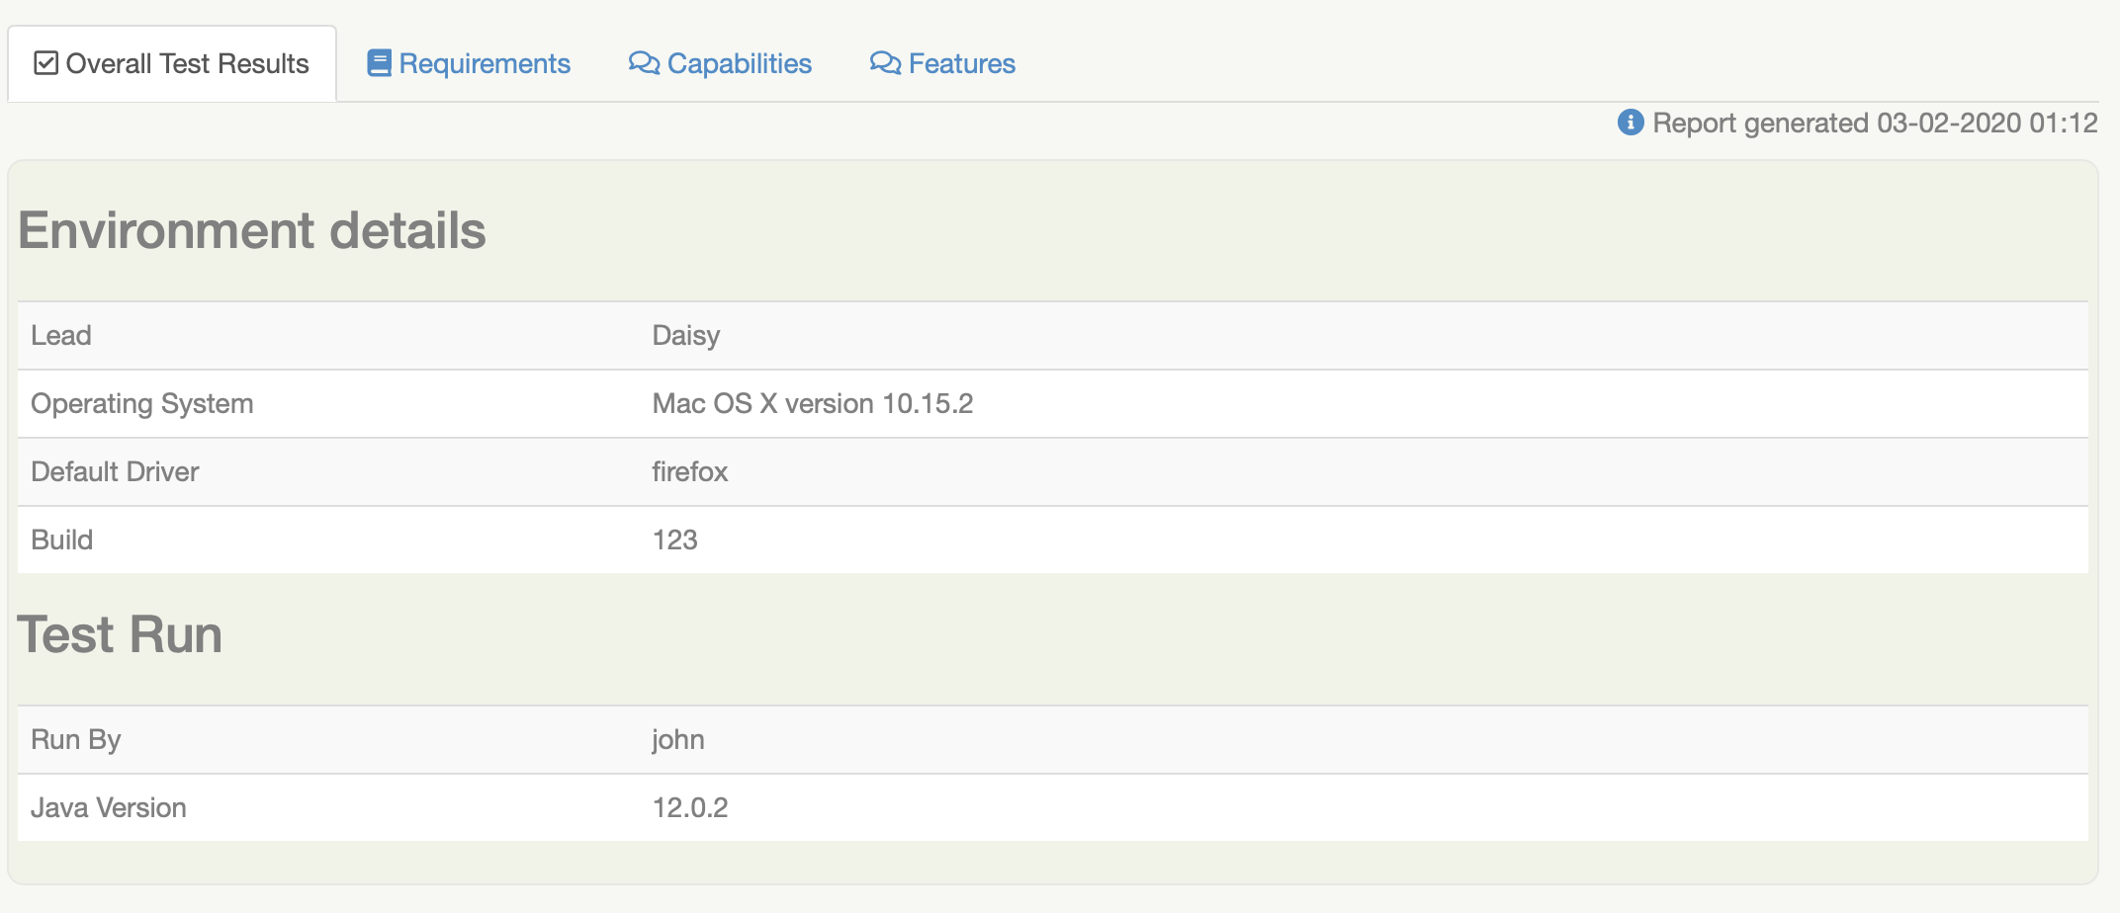Open the Capabilities tab
The width and height of the screenshot is (2120, 913).
[739, 63]
